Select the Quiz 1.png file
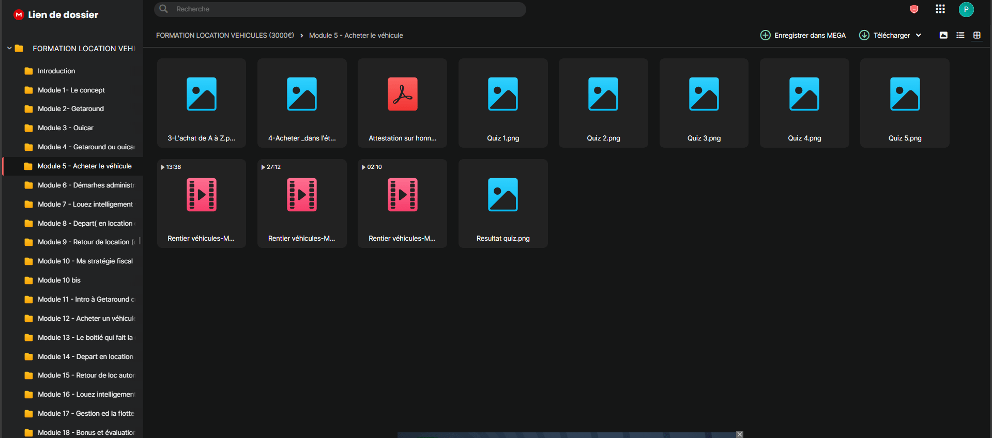Image resolution: width=992 pixels, height=438 pixels. [503, 103]
